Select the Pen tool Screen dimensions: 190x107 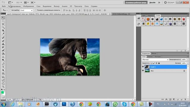pos(3,64)
